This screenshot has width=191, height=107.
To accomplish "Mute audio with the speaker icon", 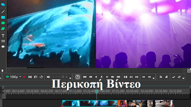I will (x=48, y=77).
